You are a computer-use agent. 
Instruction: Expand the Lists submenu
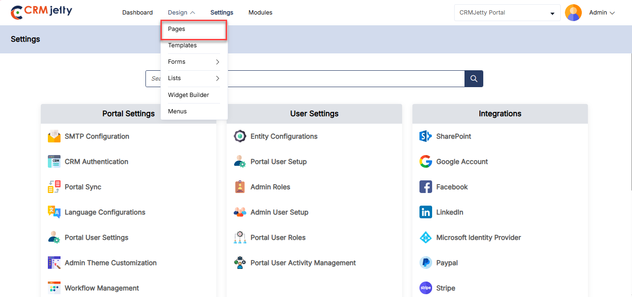point(194,78)
